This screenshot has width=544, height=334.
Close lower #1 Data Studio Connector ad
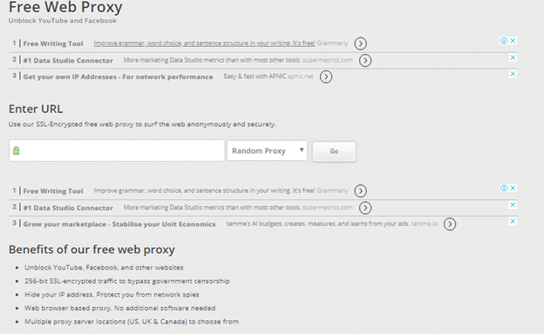(513, 205)
